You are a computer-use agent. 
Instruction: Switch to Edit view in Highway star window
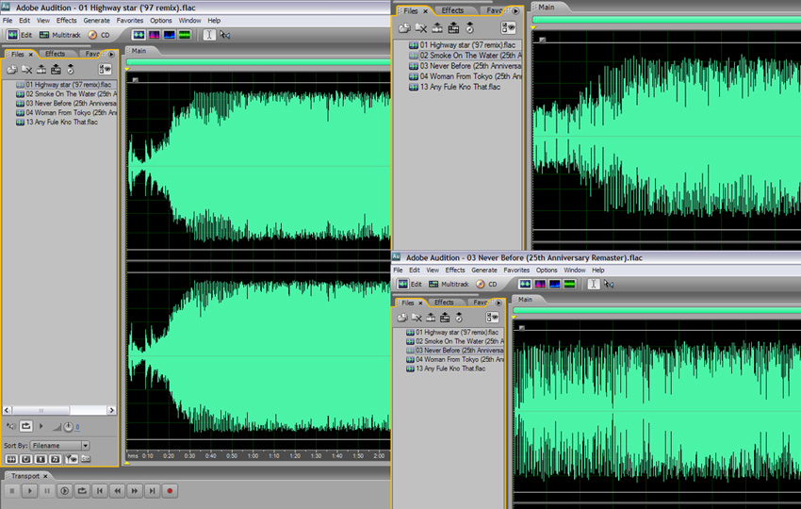pyautogui.click(x=20, y=35)
